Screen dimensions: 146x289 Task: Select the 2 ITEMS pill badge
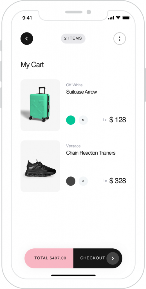73,38
